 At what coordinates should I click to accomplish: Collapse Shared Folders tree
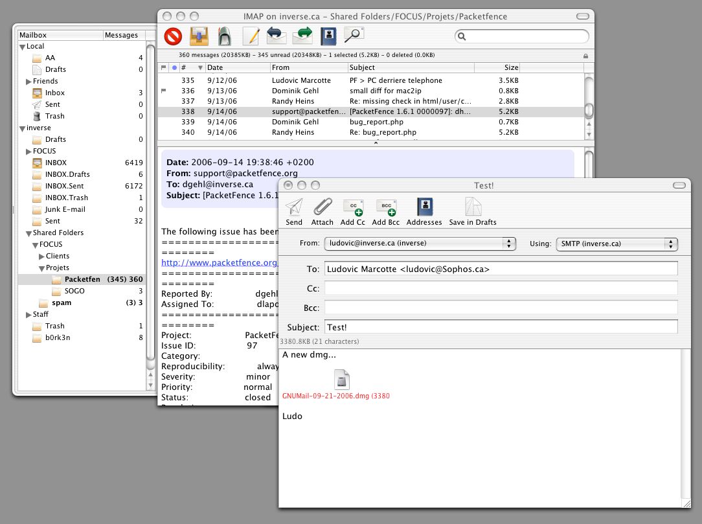(x=28, y=233)
